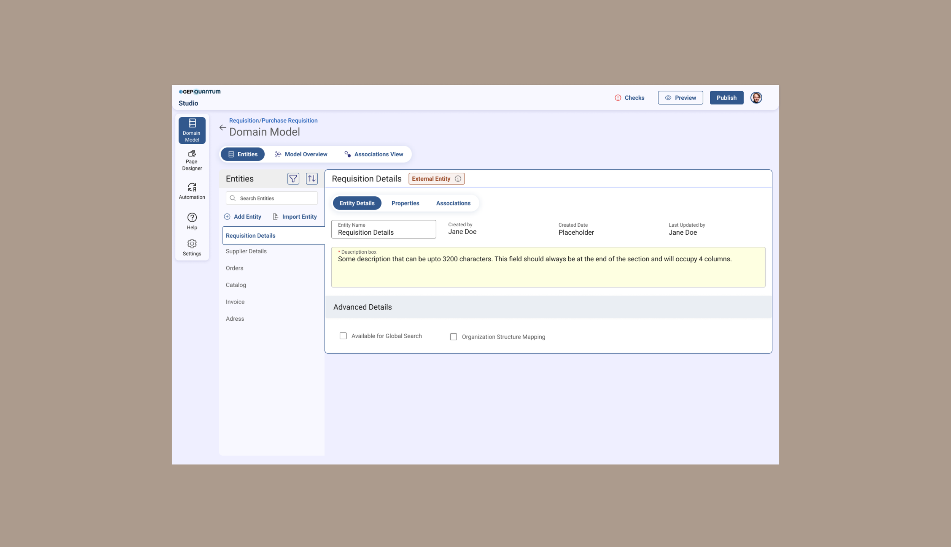Image resolution: width=951 pixels, height=547 pixels.
Task: Click the Help question mark icon
Action: pyautogui.click(x=192, y=218)
